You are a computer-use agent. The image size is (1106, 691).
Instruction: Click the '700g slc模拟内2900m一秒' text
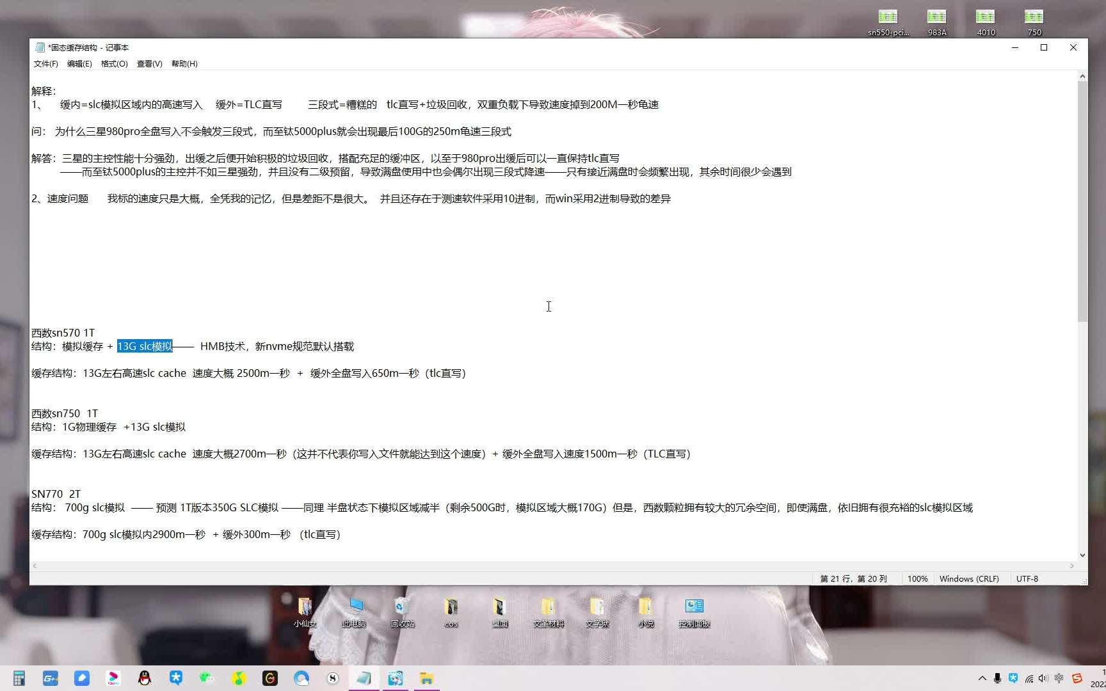[144, 534]
